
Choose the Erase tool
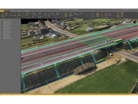coord(6,14)
